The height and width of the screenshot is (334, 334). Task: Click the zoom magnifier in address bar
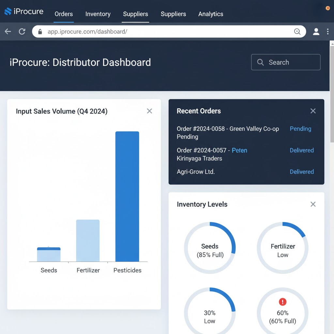297,32
